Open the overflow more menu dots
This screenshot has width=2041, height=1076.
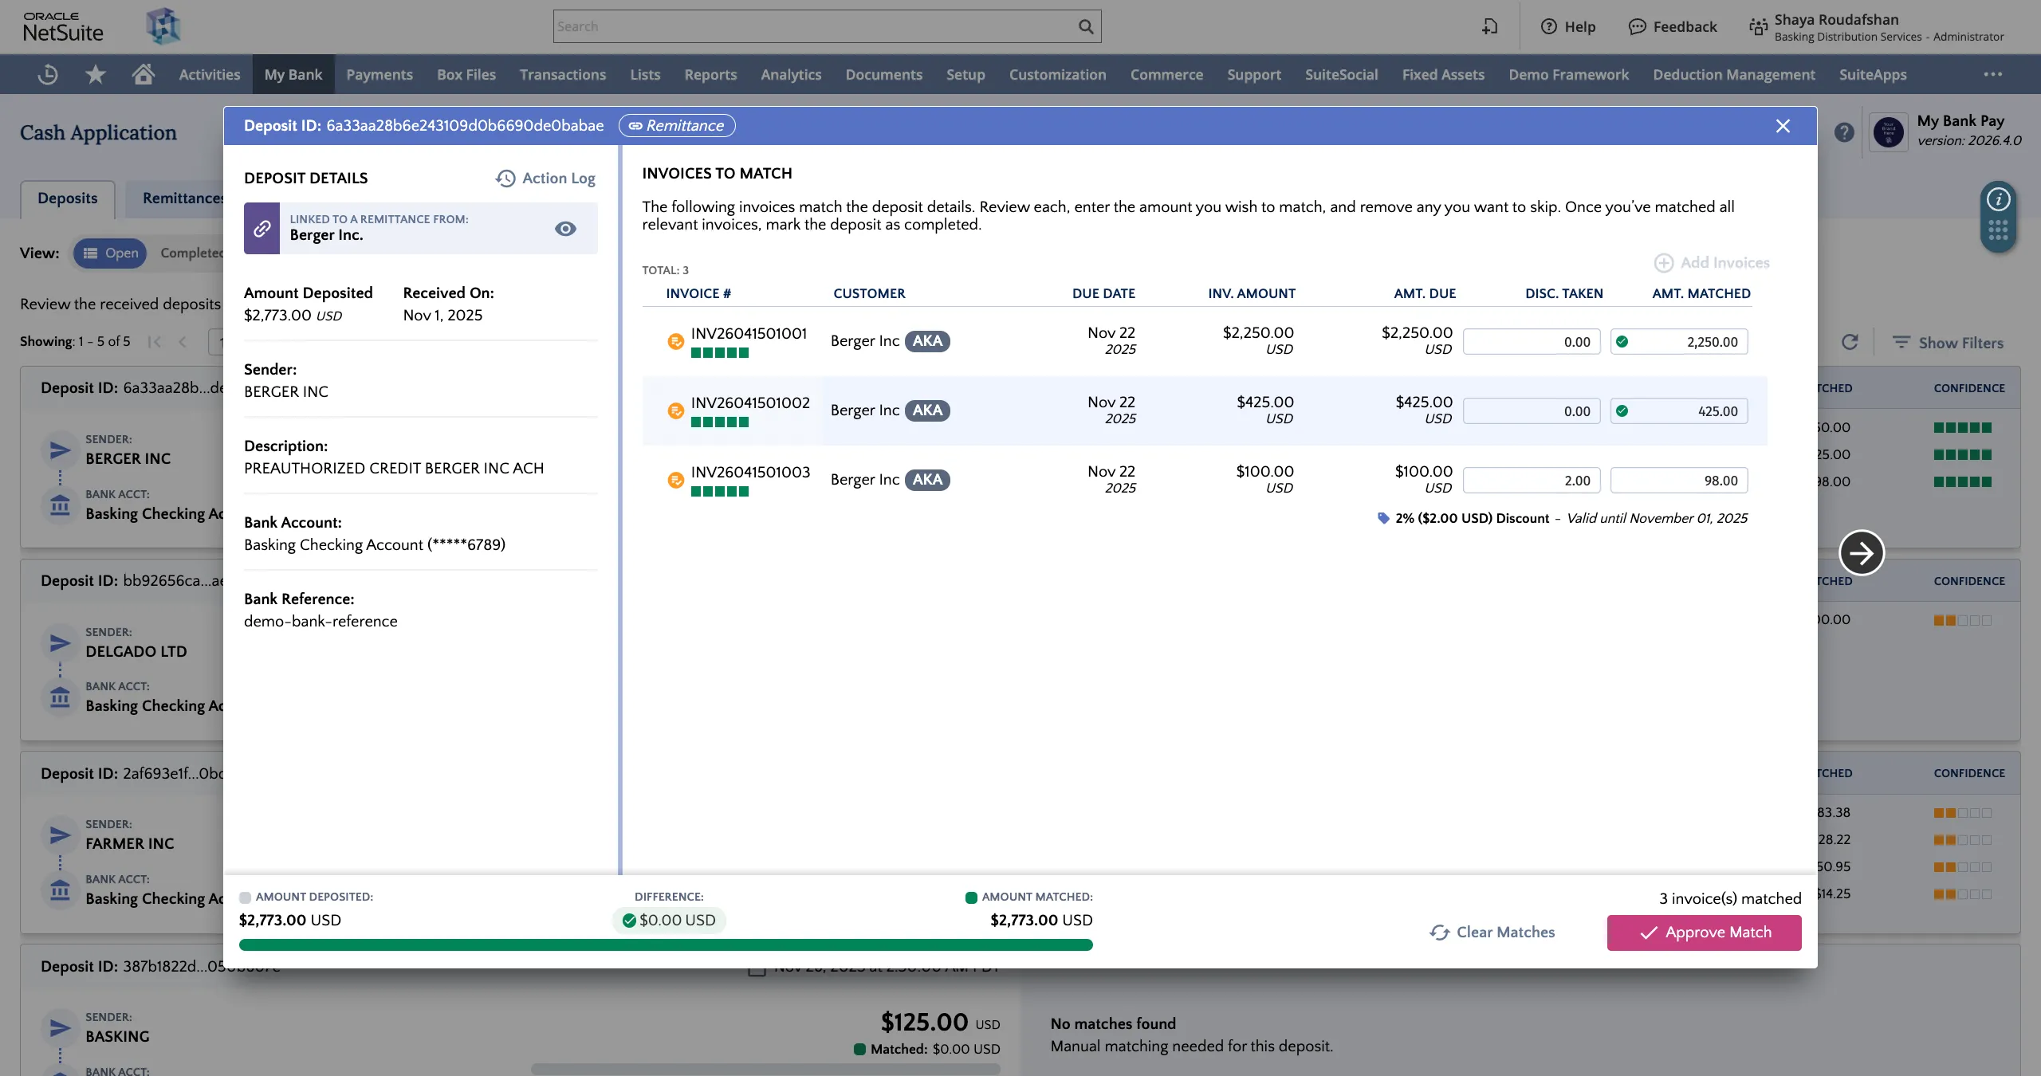1992,74
